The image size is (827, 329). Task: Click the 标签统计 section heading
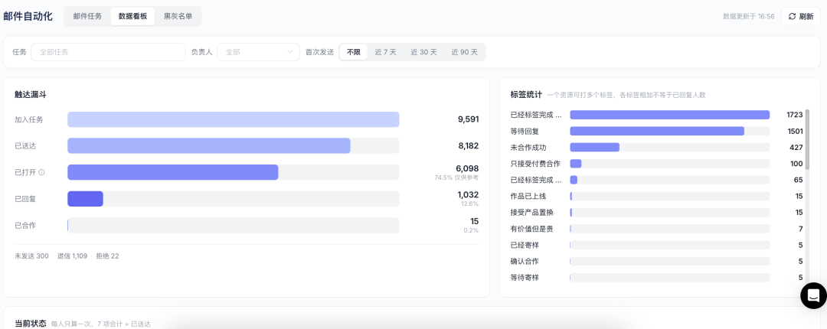pos(526,95)
